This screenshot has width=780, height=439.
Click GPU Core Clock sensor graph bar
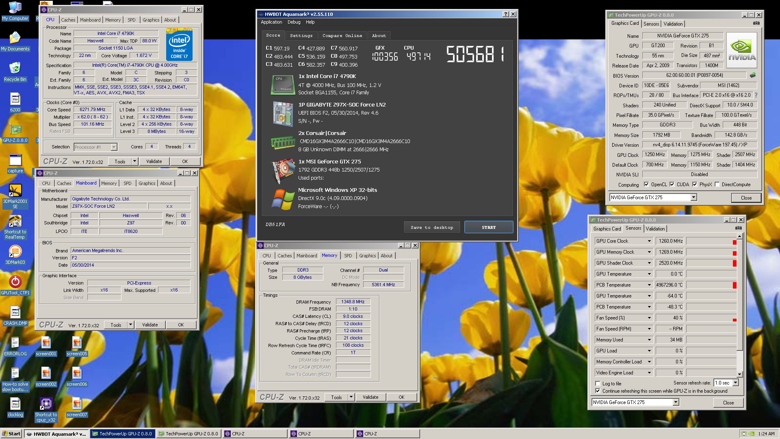click(x=711, y=241)
